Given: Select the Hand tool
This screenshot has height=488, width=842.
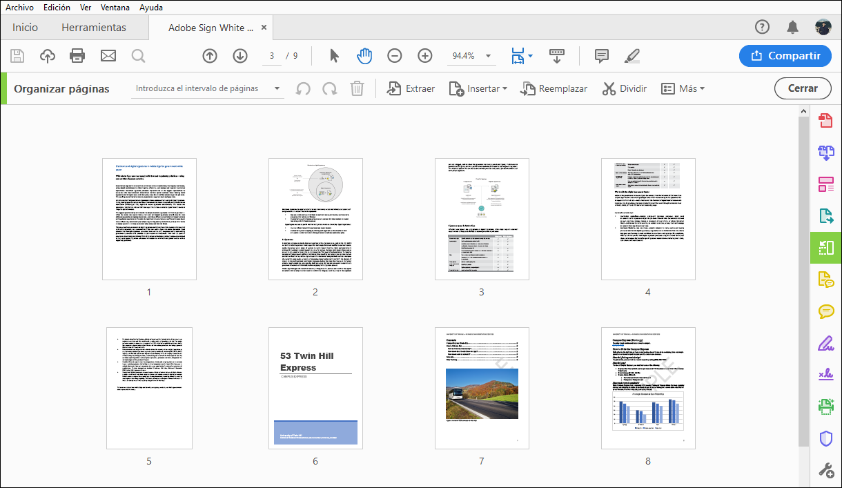Looking at the screenshot, I should [x=364, y=56].
